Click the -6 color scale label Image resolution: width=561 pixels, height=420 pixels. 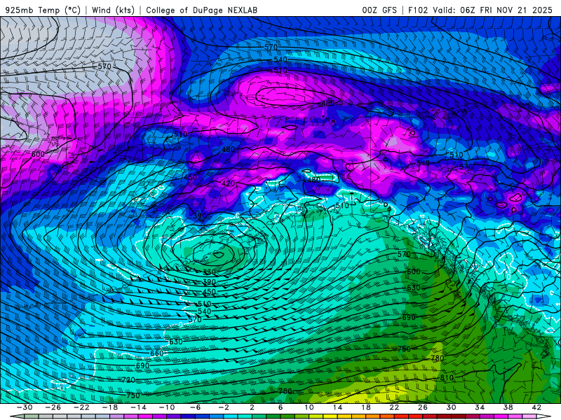[196, 407]
